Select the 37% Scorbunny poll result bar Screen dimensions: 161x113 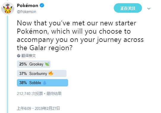pyautogui.click(x=42, y=73)
